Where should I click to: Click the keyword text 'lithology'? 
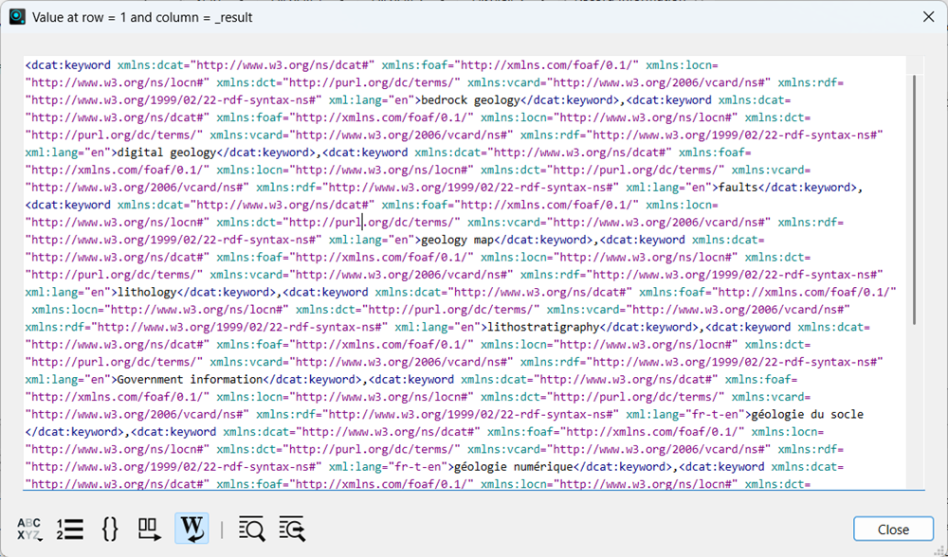click(147, 293)
